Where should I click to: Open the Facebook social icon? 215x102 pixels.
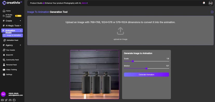coord(14,100)
